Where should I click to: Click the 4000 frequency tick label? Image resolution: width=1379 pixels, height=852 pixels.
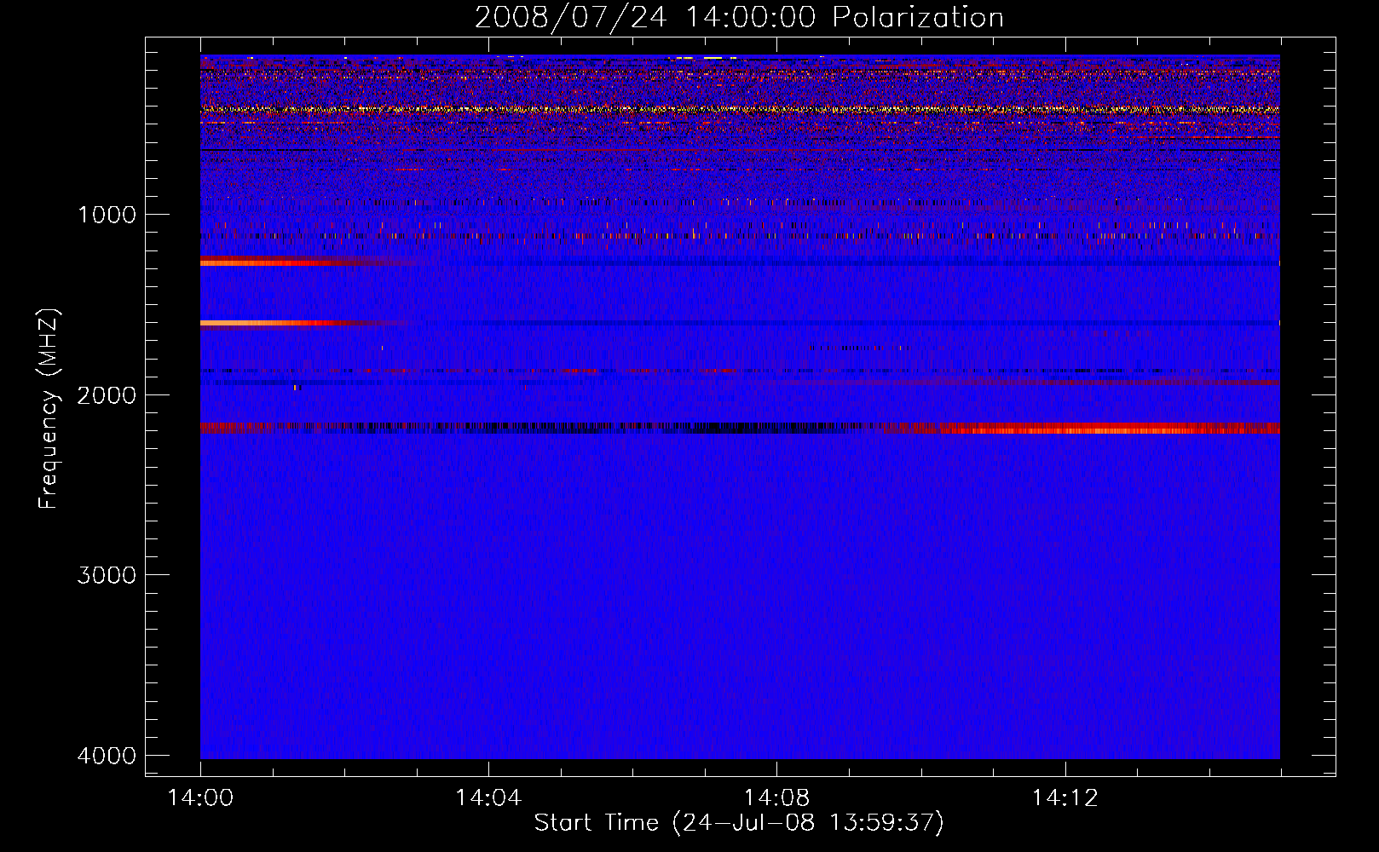[x=107, y=755]
